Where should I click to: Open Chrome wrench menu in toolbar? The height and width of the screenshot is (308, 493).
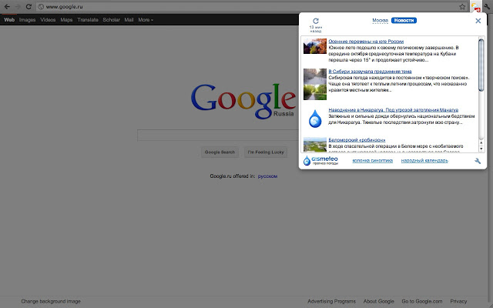tap(488, 6)
